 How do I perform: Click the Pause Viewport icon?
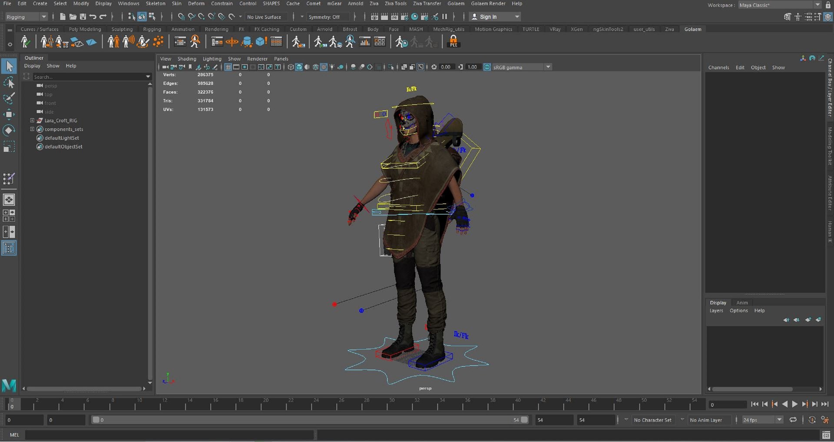click(x=444, y=17)
